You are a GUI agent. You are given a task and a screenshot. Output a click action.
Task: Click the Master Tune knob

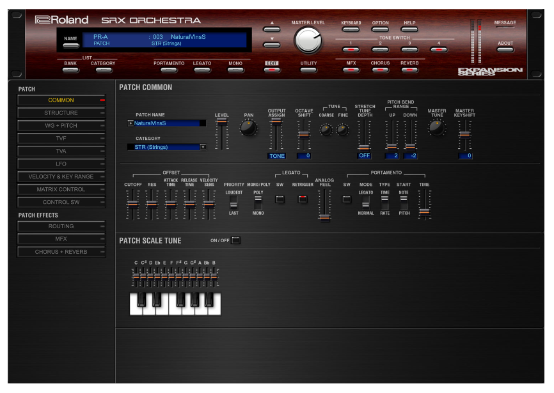click(x=437, y=128)
